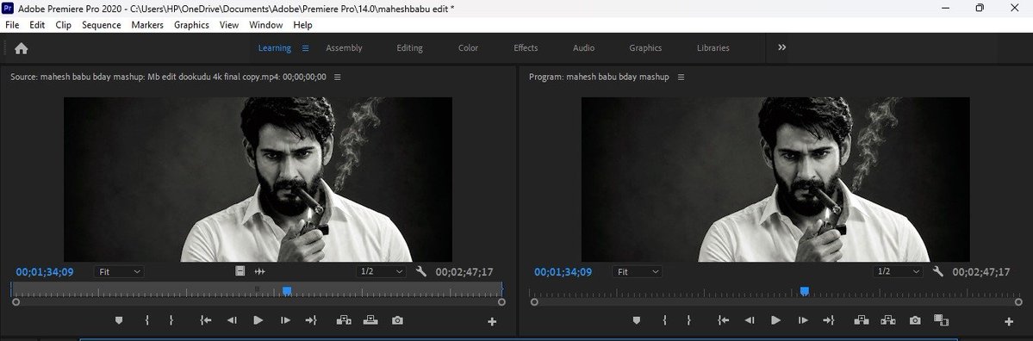Open Button Editor plus in Source monitor
1033x341 pixels.
click(491, 322)
